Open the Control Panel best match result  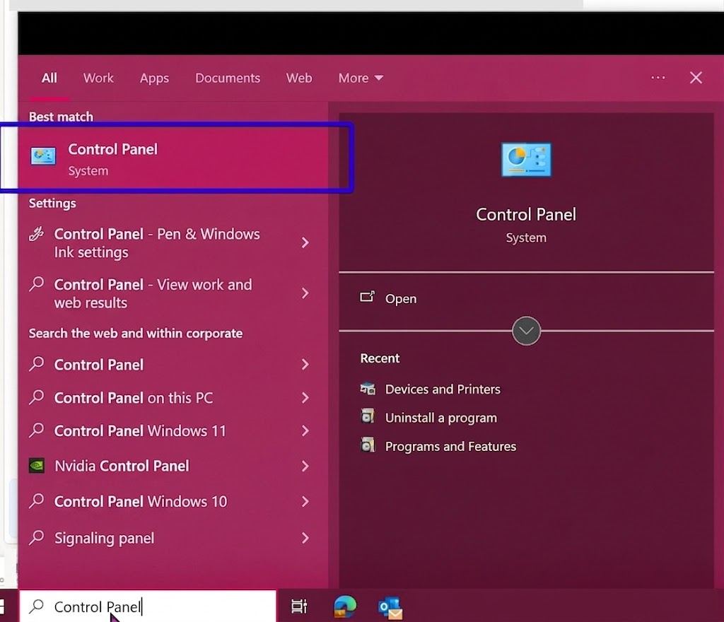pyautogui.click(x=174, y=158)
